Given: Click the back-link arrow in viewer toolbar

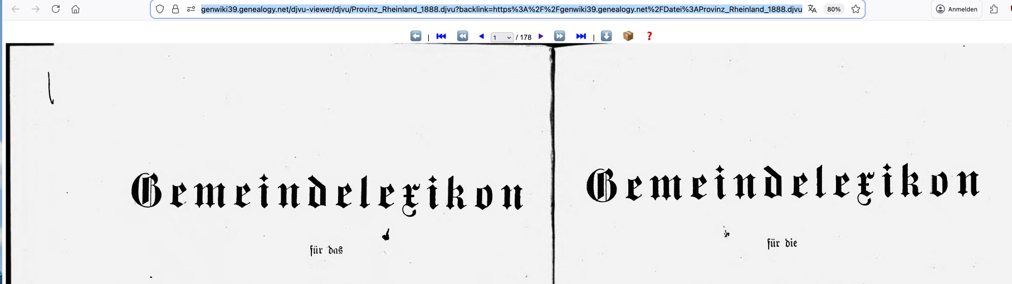Looking at the screenshot, I should click(416, 36).
